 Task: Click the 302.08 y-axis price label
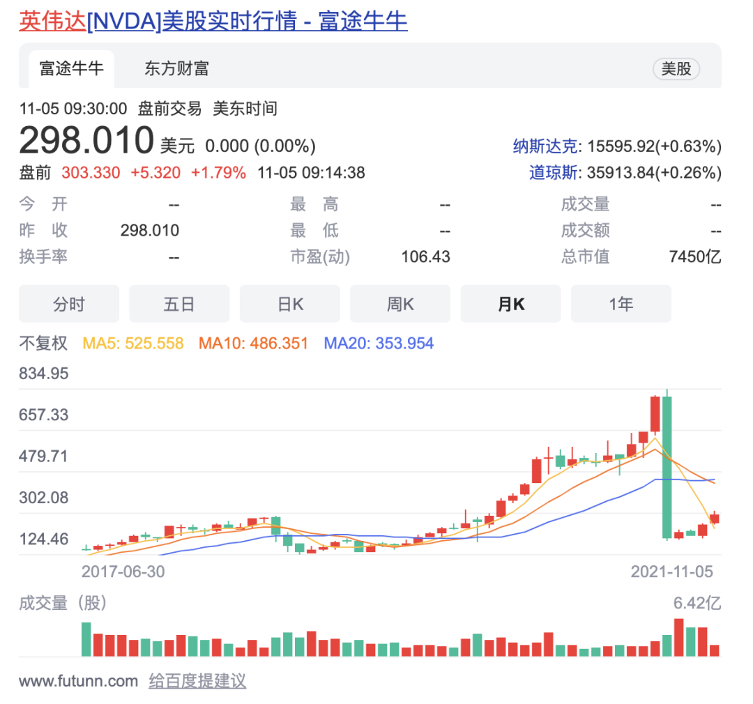[44, 498]
